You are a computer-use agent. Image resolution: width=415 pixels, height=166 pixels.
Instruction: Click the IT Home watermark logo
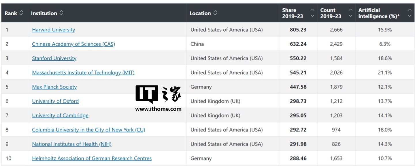tap(158, 94)
